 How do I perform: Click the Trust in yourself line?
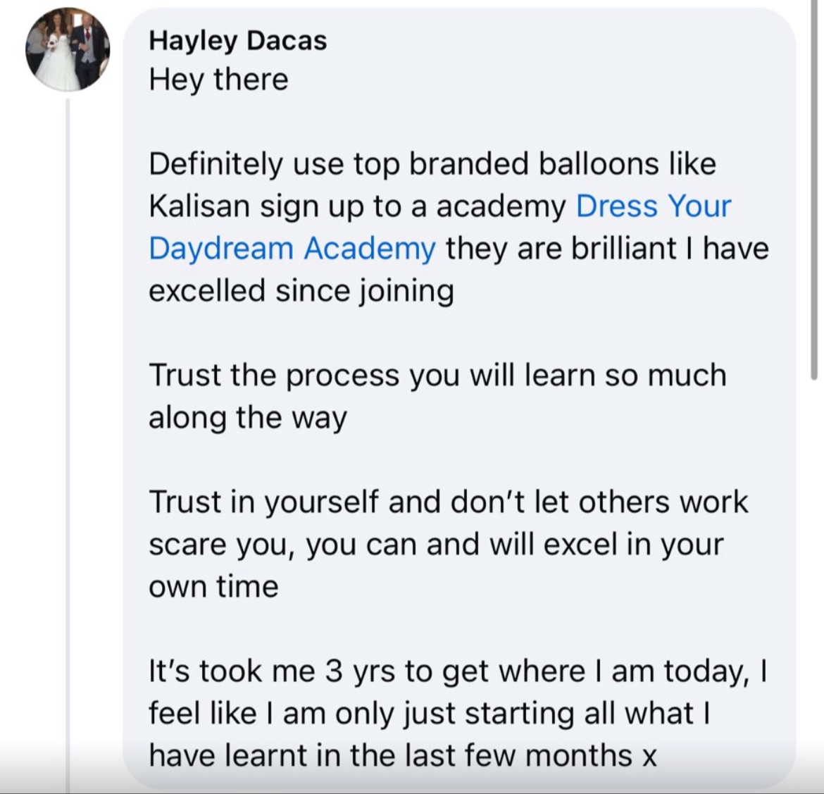click(448, 502)
